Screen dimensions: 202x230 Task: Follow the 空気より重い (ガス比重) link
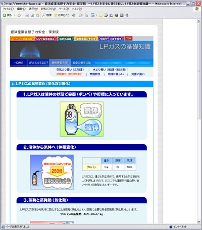pyautogui.click(x=70, y=70)
